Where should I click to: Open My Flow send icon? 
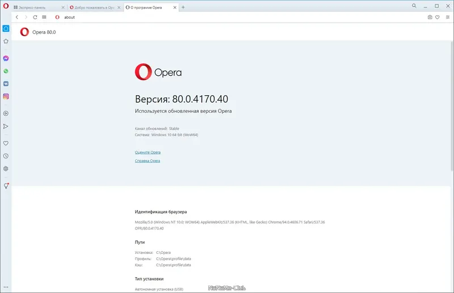[x=6, y=126]
